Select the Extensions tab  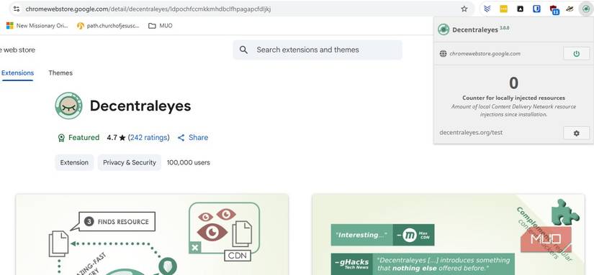click(x=17, y=73)
